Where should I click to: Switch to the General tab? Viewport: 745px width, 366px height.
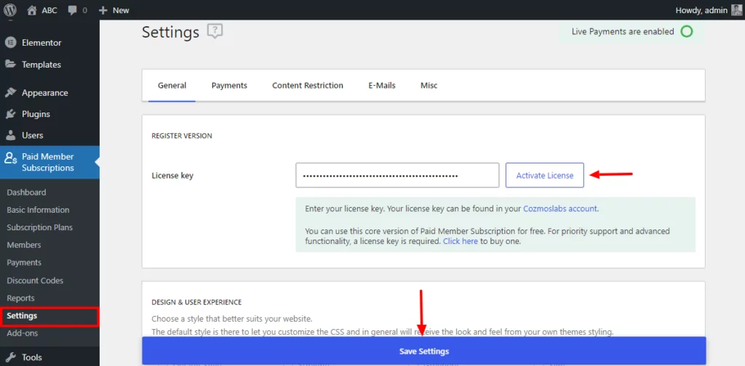point(172,86)
